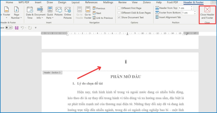
Task: Click the page number 1 in header
Action: tap(126, 62)
